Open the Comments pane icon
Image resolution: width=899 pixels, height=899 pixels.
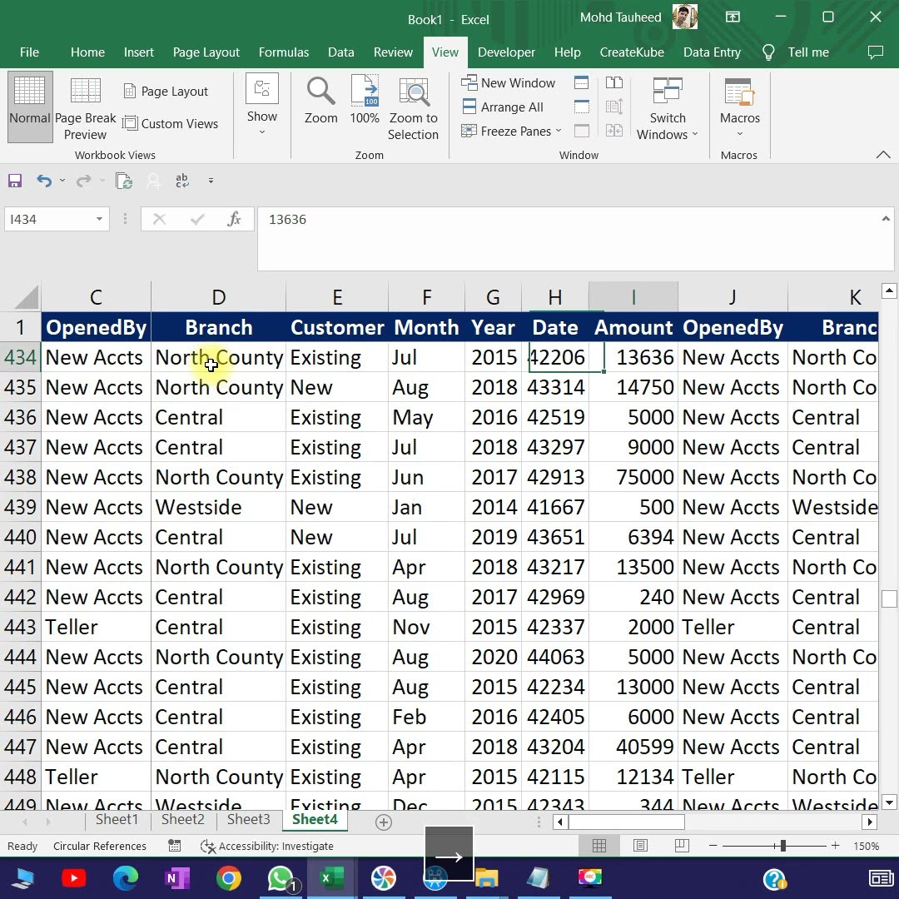tap(875, 52)
